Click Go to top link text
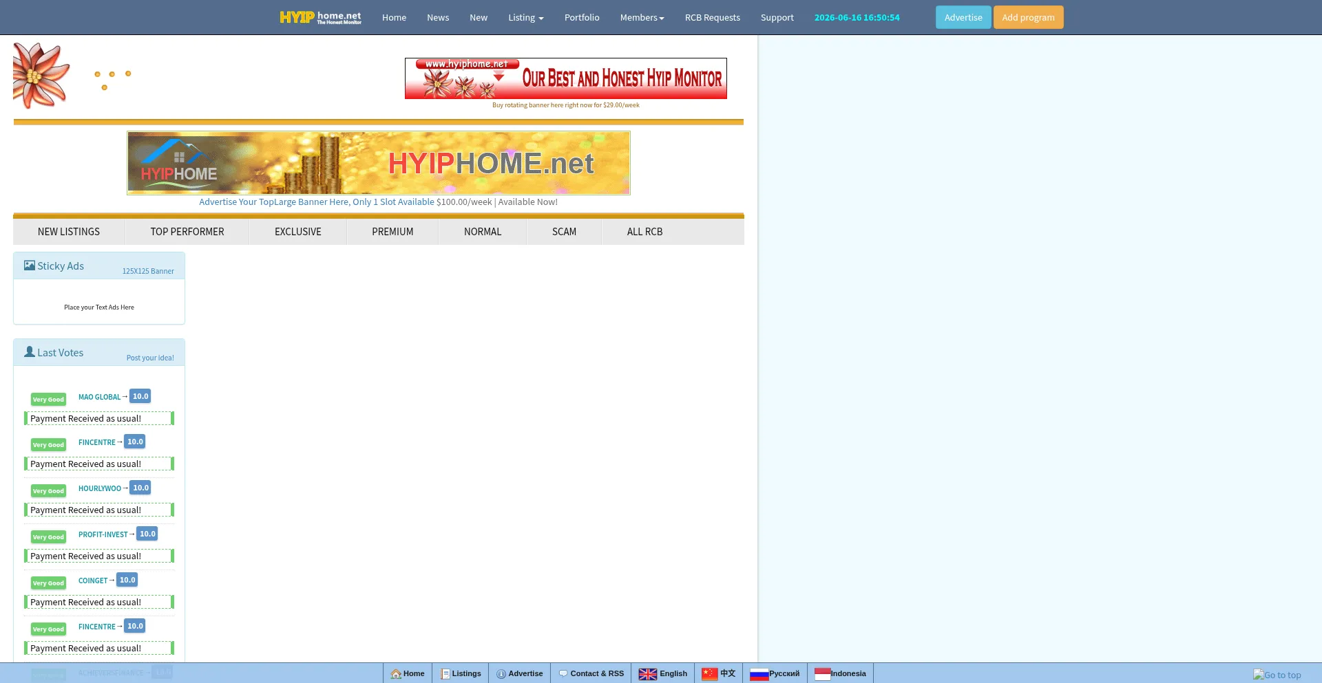 click(1283, 675)
